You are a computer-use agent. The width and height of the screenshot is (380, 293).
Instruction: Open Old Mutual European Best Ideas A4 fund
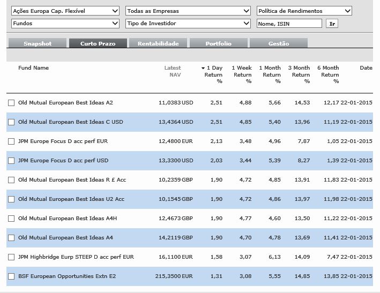65,237
